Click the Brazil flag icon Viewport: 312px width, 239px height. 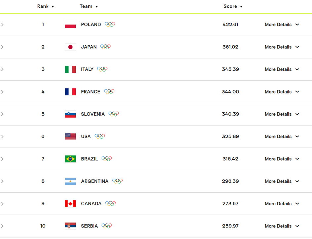[x=70, y=159]
